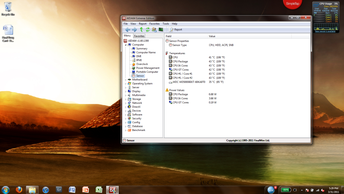Go back with the blue left arrow

[x=128, y=29]
